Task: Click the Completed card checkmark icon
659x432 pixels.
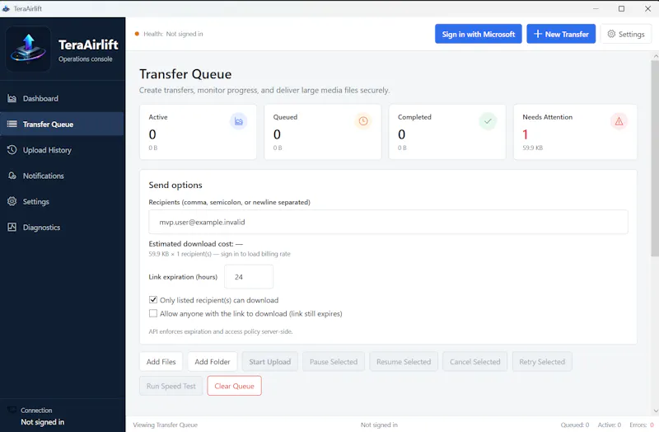Action: tap(488, 121)
